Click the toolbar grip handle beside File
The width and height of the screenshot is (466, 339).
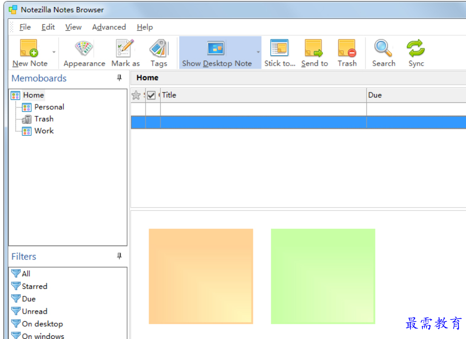coord(11,27)
